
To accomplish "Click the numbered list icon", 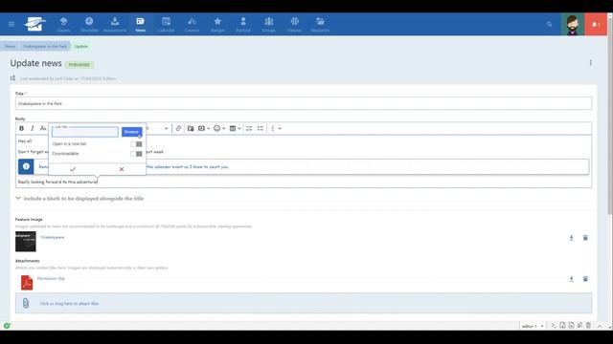I will [x=249, y=128].
